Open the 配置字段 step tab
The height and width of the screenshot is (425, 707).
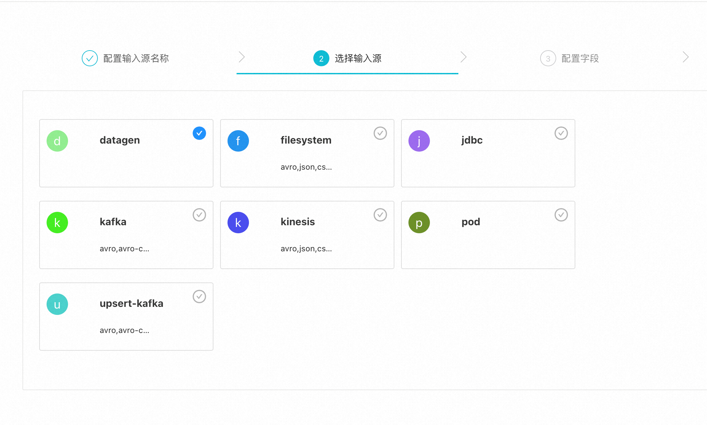pos(580,59)
